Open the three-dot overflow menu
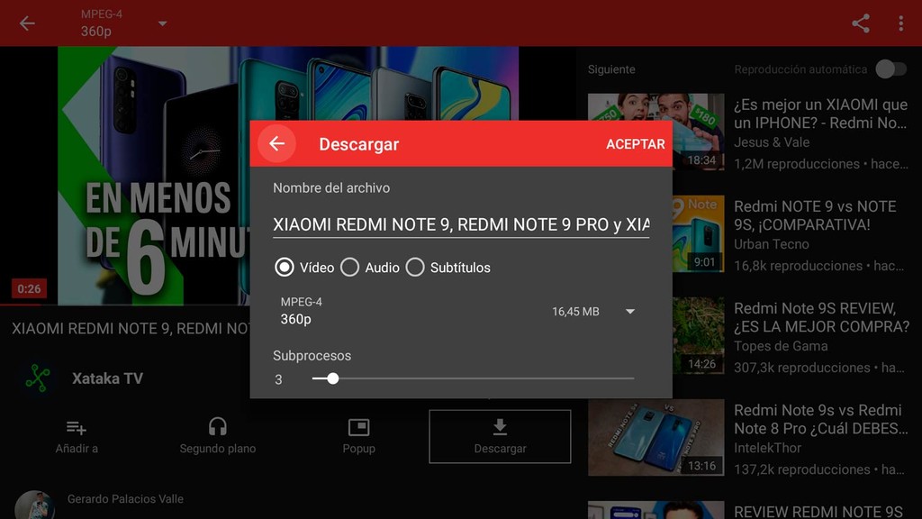This screenshot has width=922, height=519. click(x=900, y=23)
